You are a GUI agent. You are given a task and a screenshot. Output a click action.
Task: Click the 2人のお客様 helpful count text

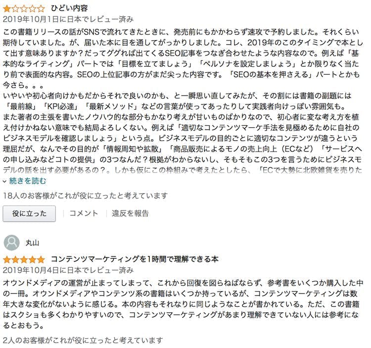(x=83, y=341)
